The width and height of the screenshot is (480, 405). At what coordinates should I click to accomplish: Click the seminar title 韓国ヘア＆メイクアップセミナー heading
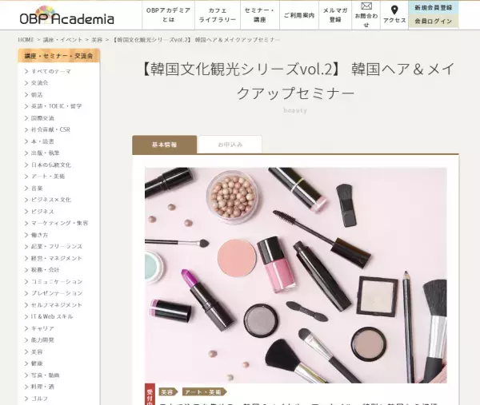(x=296, y=81)
